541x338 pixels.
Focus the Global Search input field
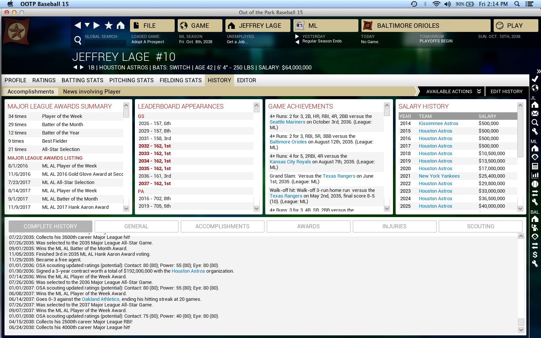click(x=105, y=43)
